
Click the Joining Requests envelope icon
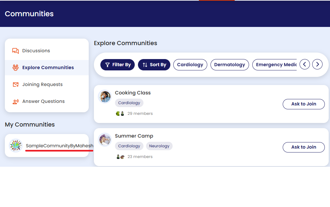(x=15, y=84)
